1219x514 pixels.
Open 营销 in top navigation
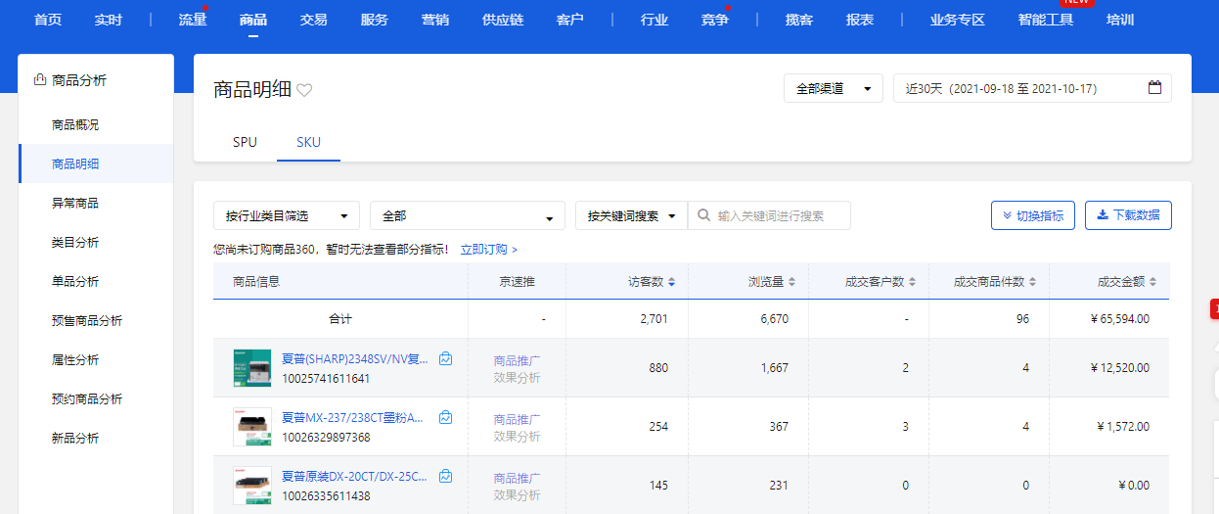click(435, 20)
